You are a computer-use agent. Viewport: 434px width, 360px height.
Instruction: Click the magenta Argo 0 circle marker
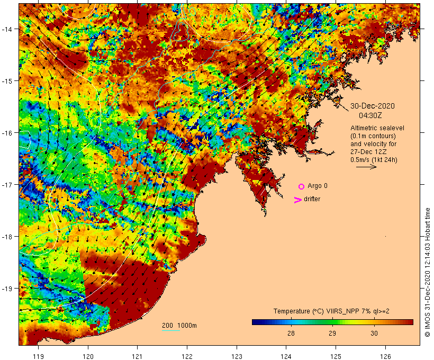[x=302, y=186]
